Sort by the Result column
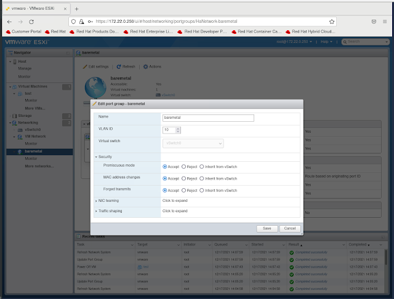Image resolution: width=394 pixels, height=299 pixels. click(294, 244)
